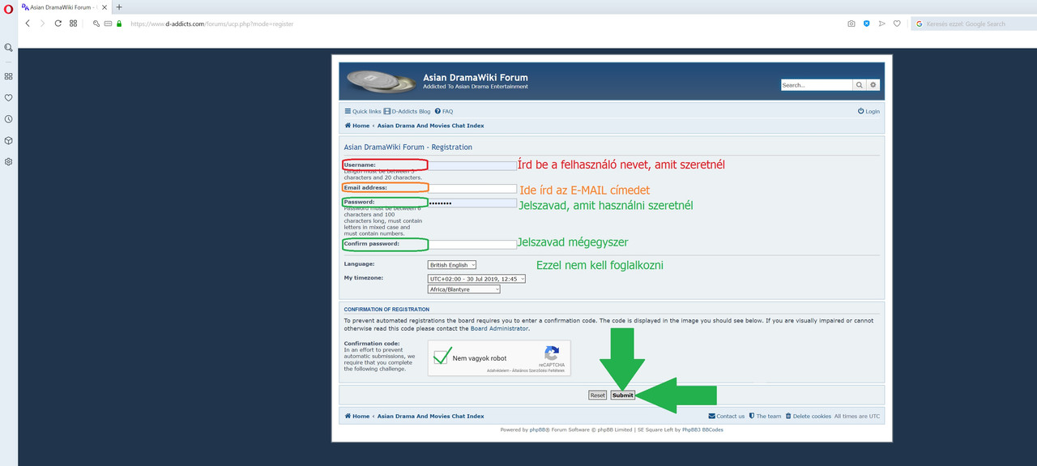Screen dimensions: 1037x466
Task: Open The team link
Action: pyautogui.click(x=766, y=417)
